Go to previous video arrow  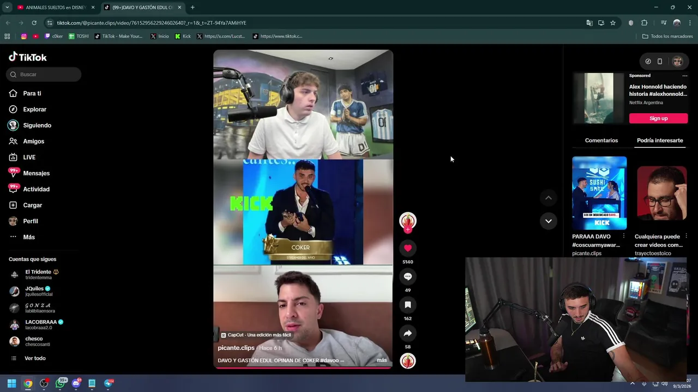549,198
